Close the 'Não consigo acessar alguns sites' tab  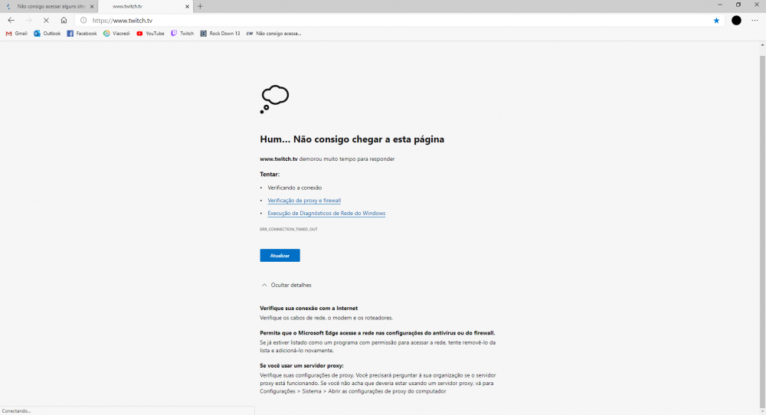click(x=92, y=6)
